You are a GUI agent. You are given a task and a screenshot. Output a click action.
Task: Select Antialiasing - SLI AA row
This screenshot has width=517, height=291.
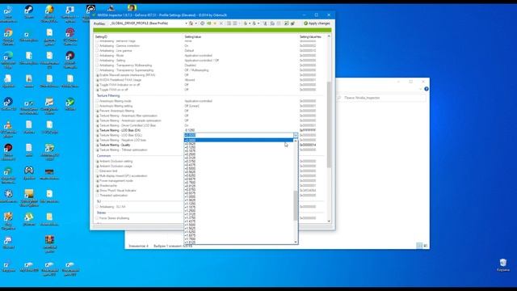coord(139,207)
